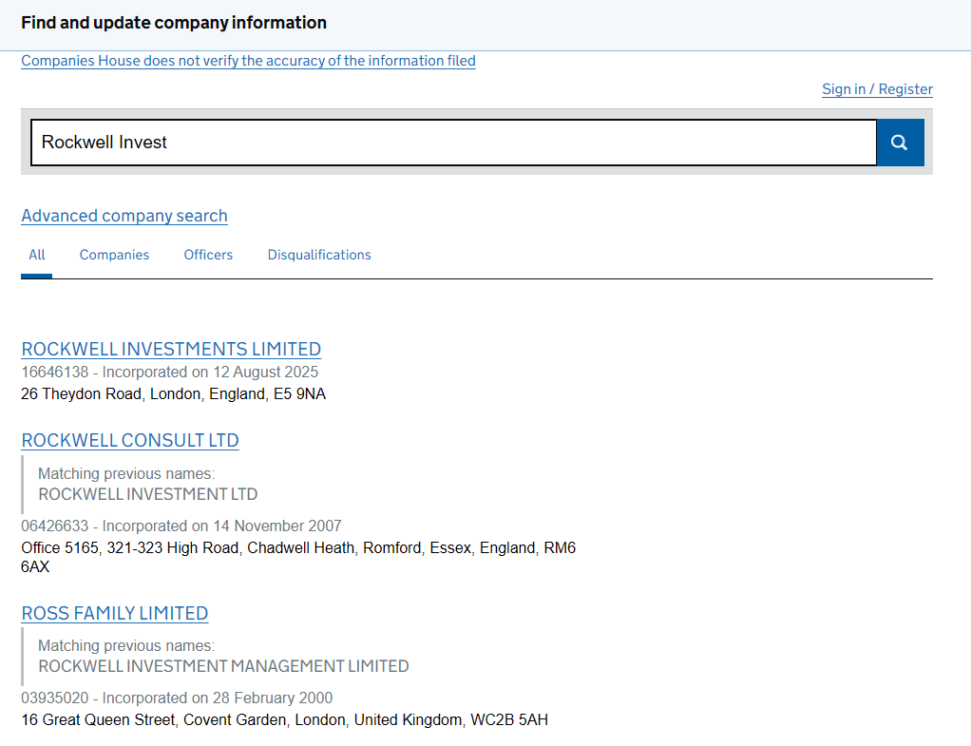
Task: Select the All results tab
Action: pos(37,255)
